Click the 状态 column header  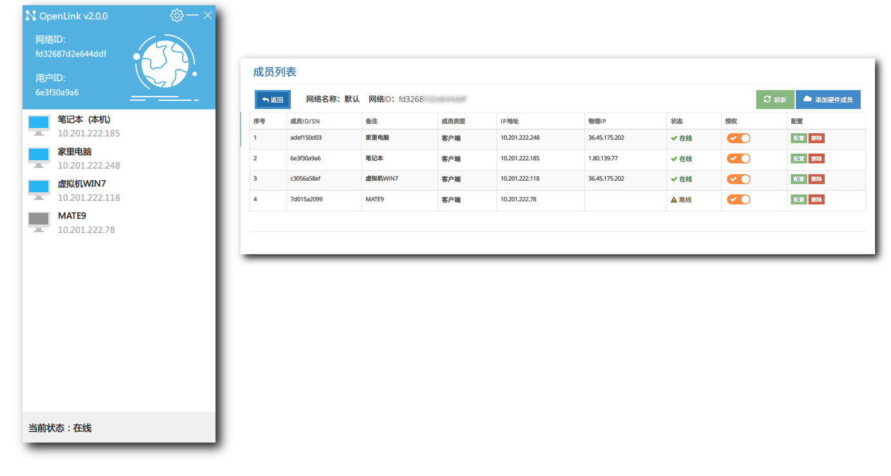(x=677, y=121)
